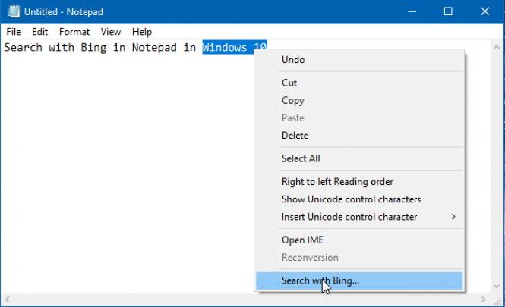This screenshot has width=505, height=307.
Task: Click the horizontal scrollbar right arrow
Action: click(483, 299)
